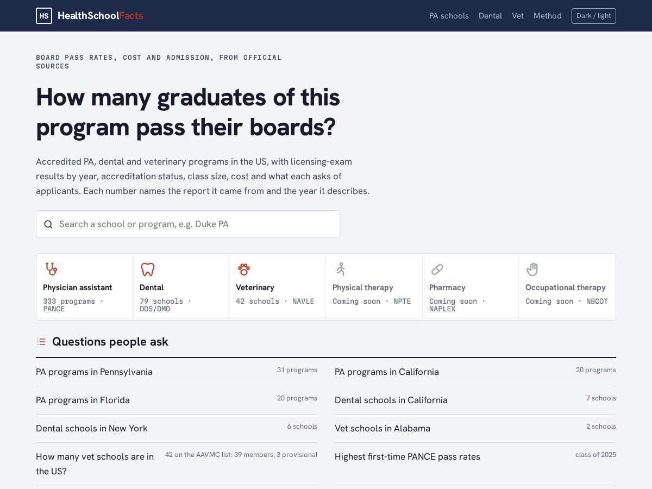Click '79 schools · DDS/DMD' text
This screenshot has width=652, height=489.
pyautogui.click(x=166, y=305)
